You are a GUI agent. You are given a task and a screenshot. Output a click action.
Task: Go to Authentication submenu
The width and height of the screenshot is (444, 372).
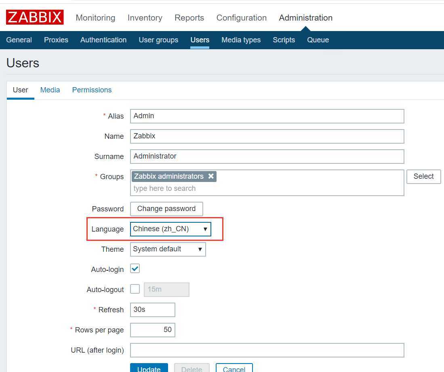[103, 40]
